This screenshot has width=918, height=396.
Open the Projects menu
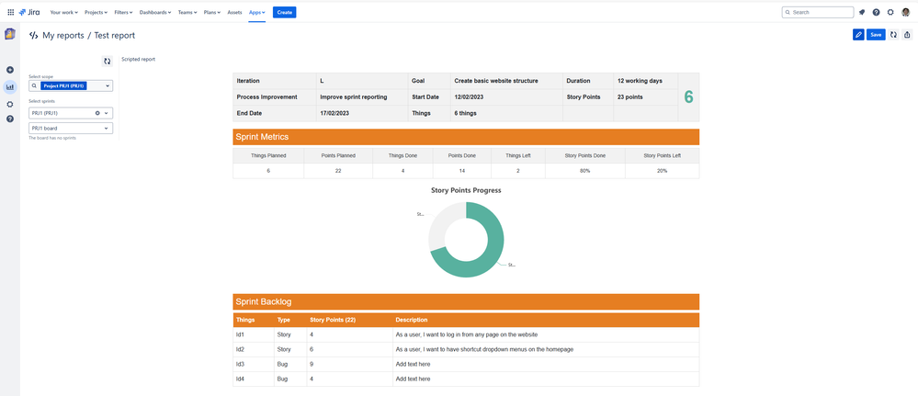(x=96, y=12)
